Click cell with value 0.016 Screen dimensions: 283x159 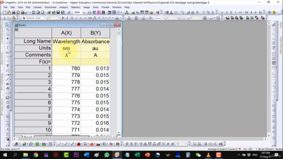tap(96, 123)
